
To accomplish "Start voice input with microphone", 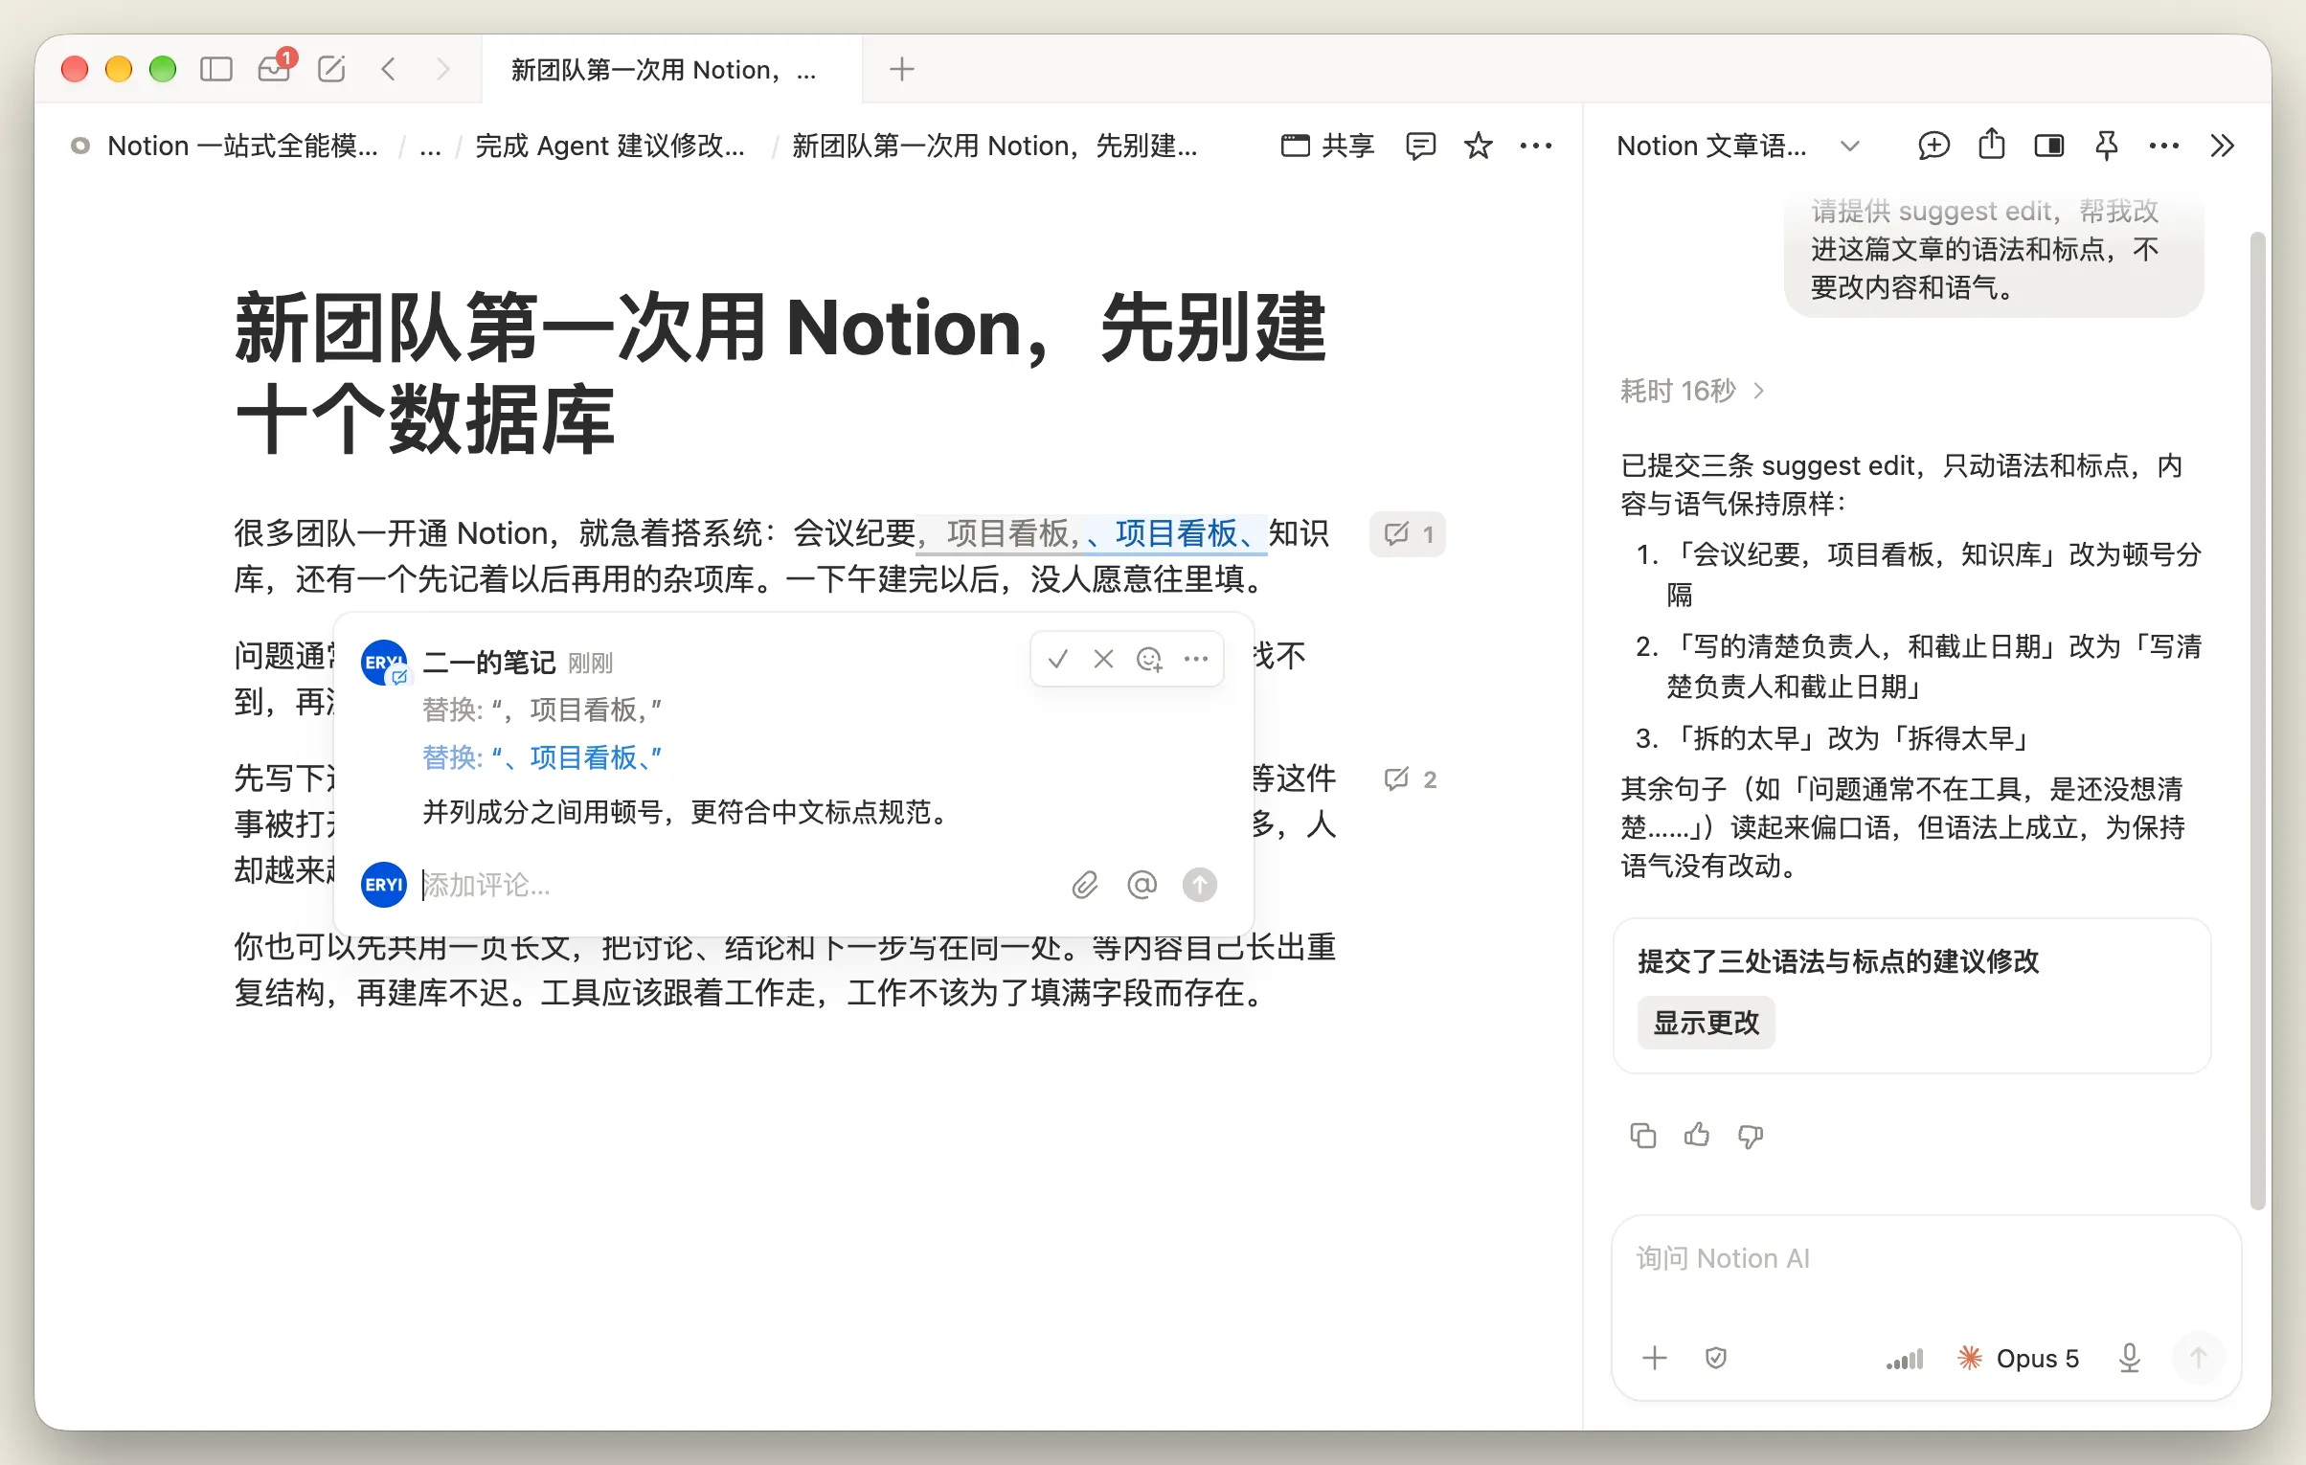I will coord(2130,1358).
